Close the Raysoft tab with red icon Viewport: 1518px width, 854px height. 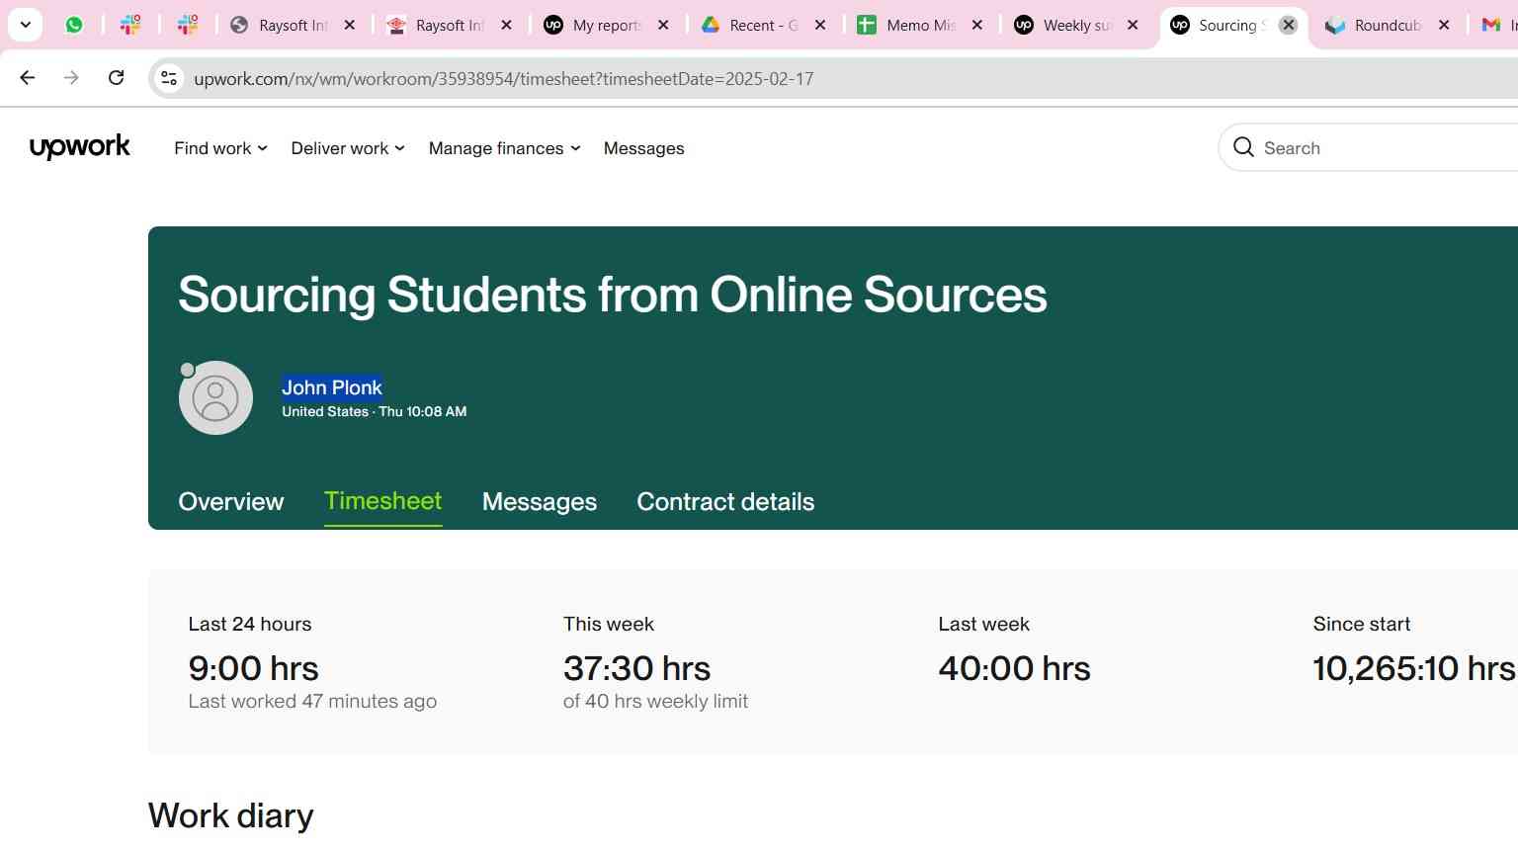(x=507, y=25)
